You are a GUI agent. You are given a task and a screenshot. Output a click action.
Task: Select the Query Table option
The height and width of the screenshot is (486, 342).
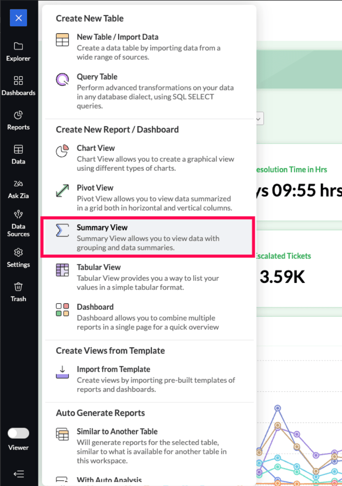pos(149,91)
